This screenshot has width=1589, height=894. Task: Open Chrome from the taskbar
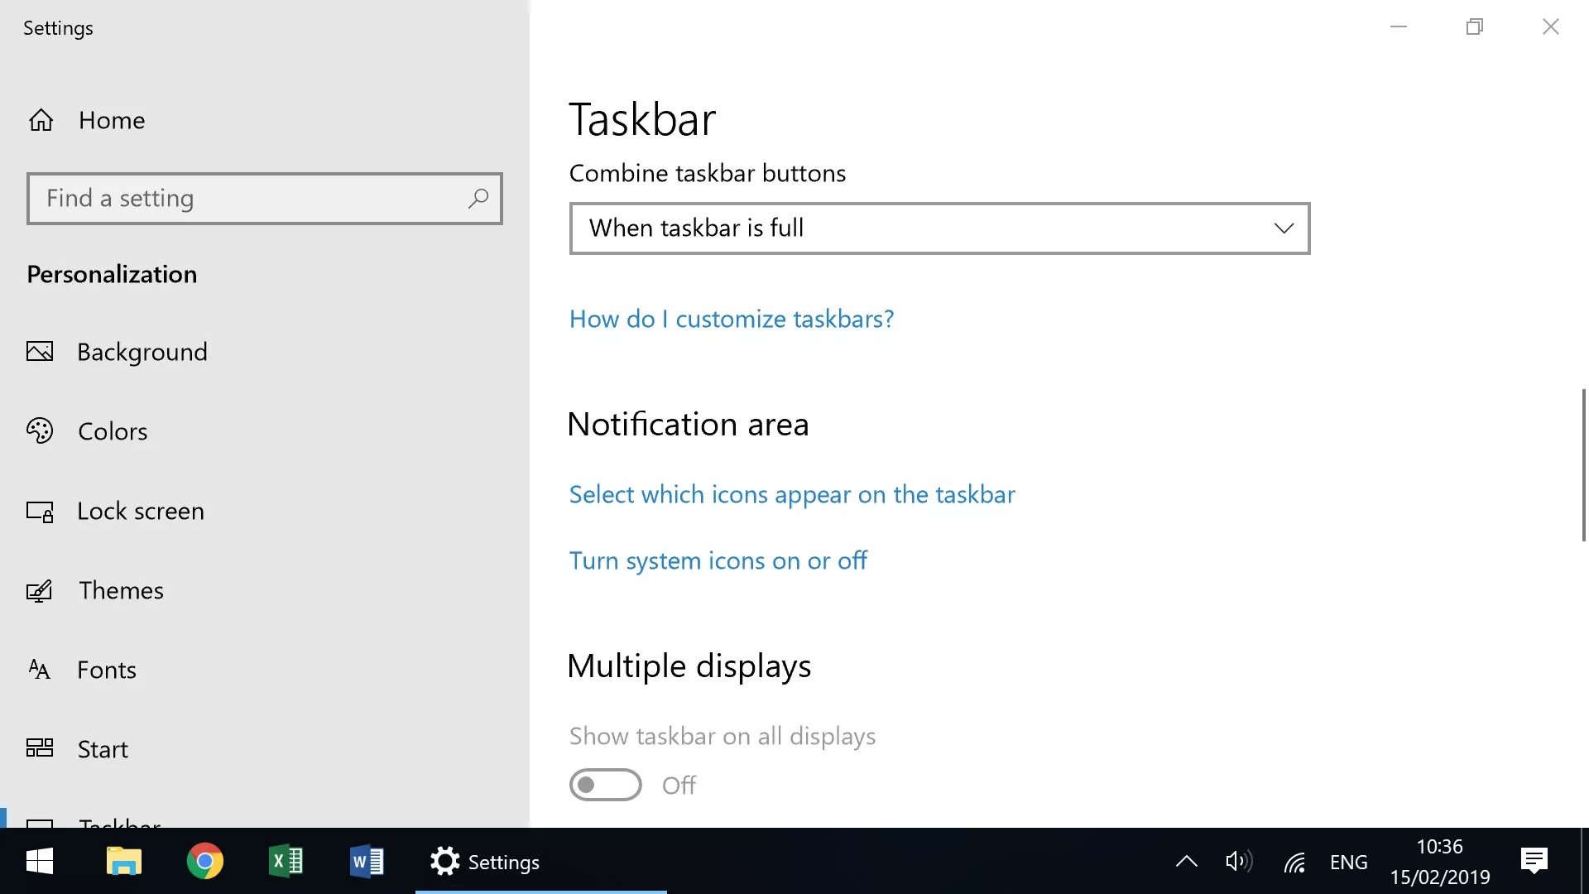click(204, 862)
